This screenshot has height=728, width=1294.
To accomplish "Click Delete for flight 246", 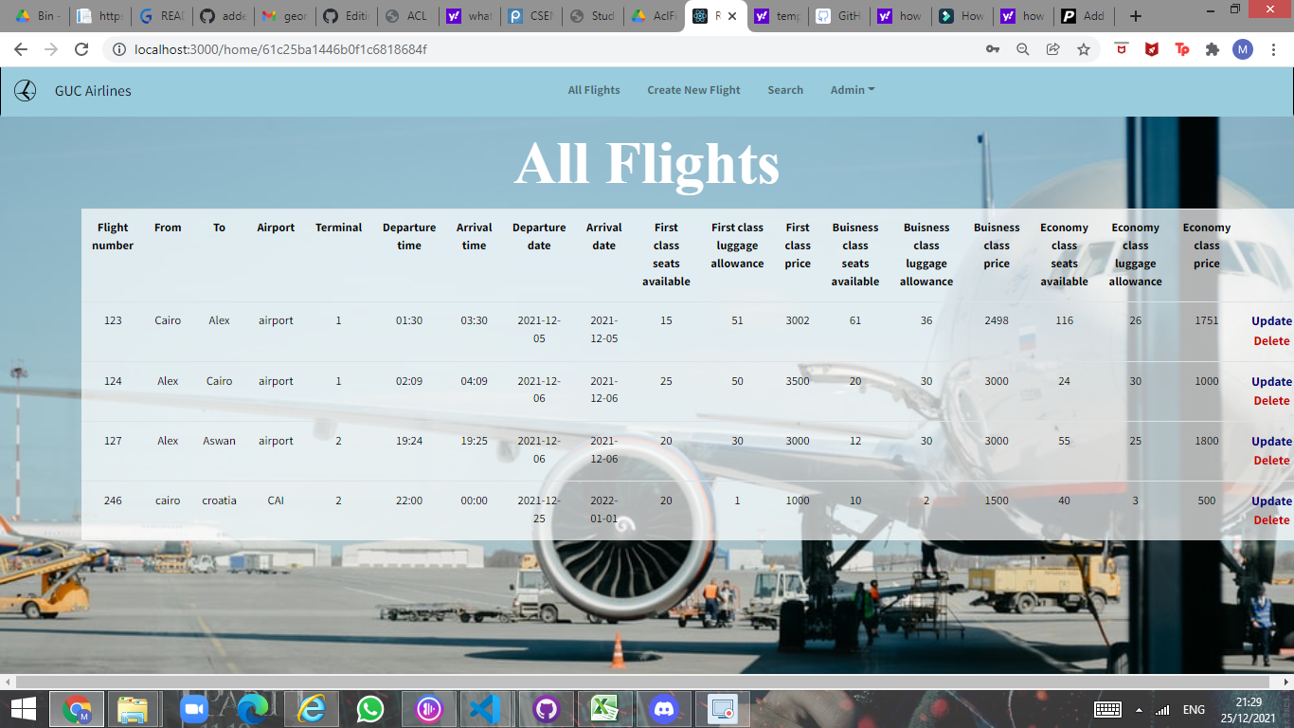I will click(x=1271, y=519).
